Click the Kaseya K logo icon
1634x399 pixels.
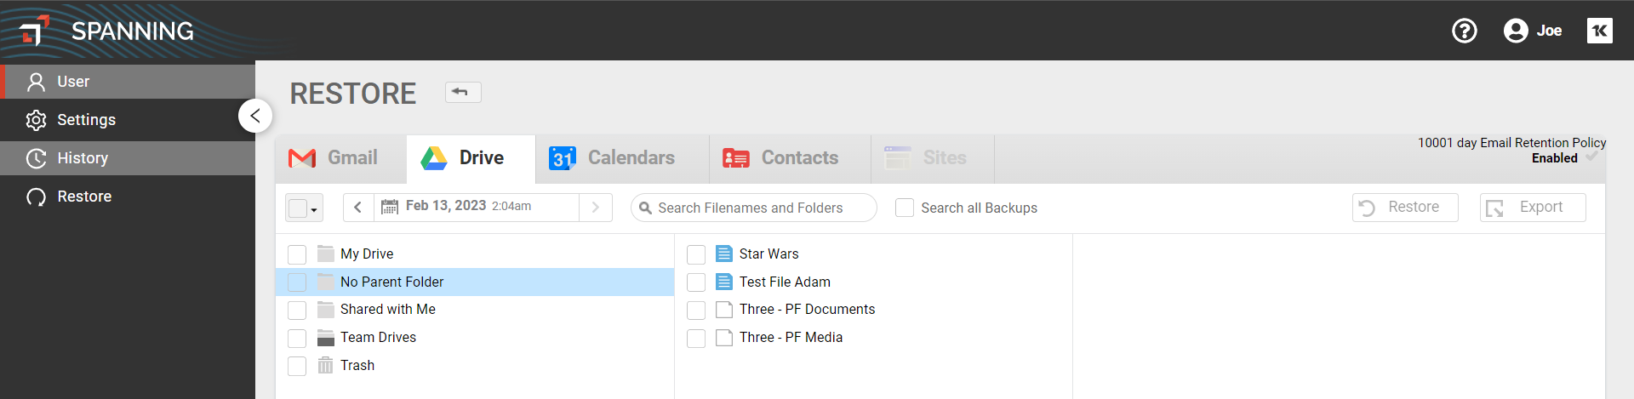tap(1599, 31)
